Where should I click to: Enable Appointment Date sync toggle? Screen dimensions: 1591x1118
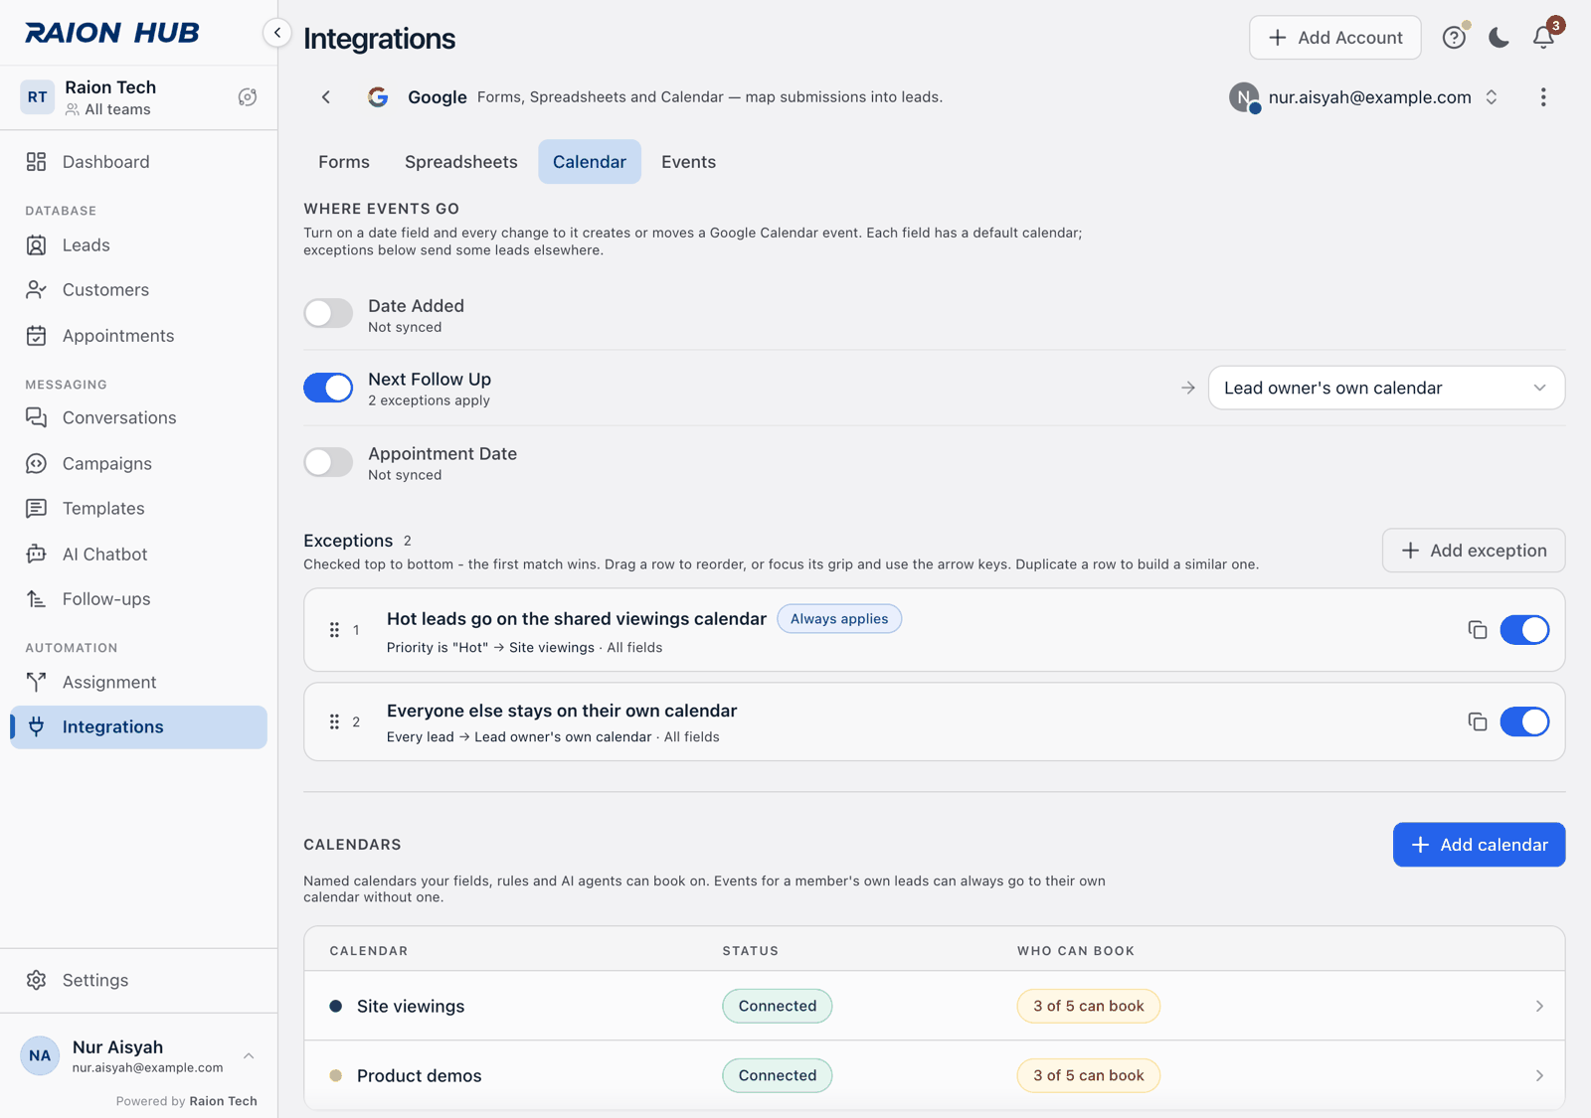click(x=328, y=462)
